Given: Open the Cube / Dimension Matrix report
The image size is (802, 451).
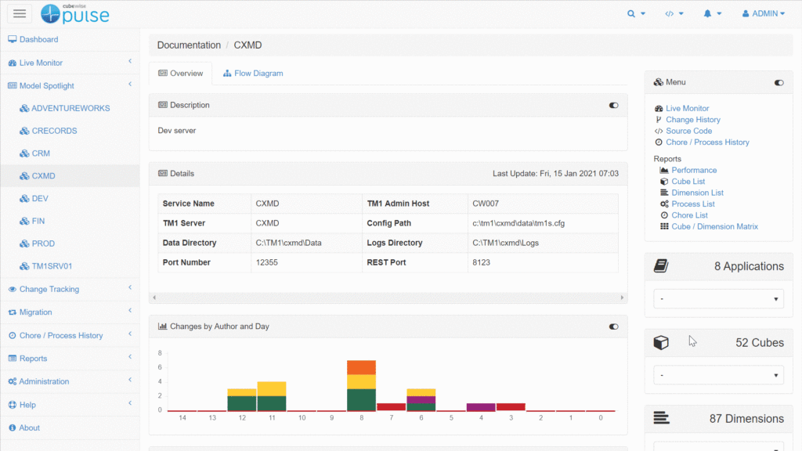Looking at the screenshot, I should (x=714, y=226).
